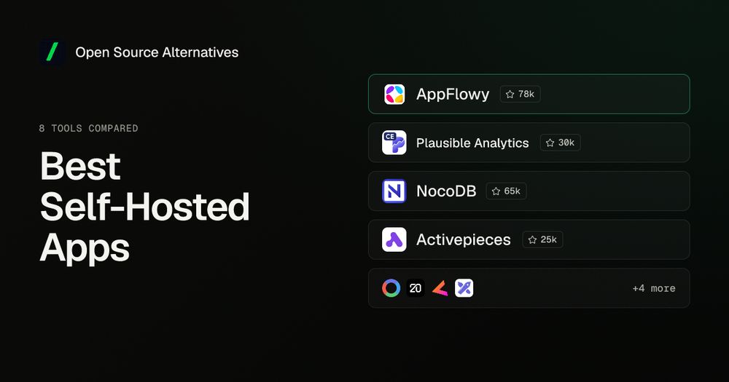Click the star icon beside 30k
Image resolution: width=729 pixels, height=382 pixels.
pyautogui.click(x=550, y=143)
